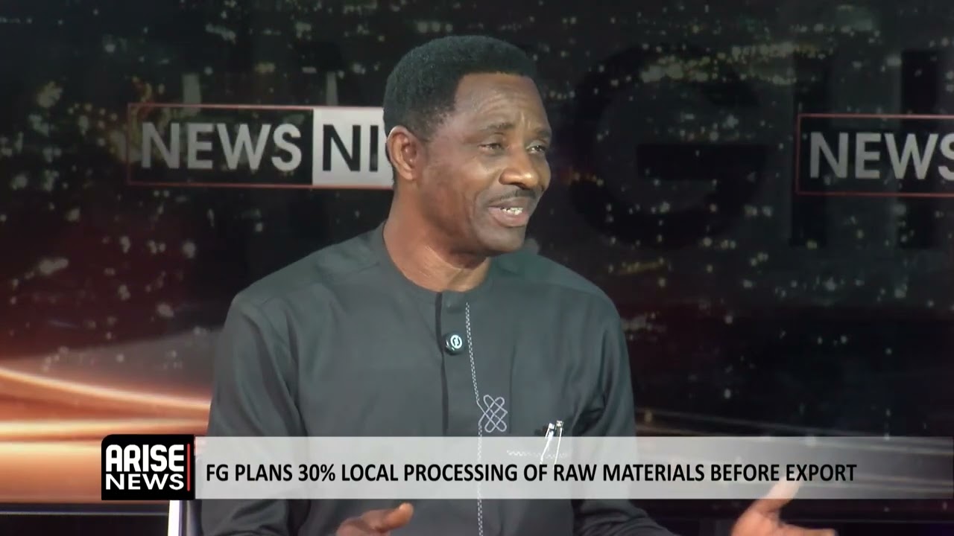This screenshot has height=536, width=954.
Task: Click the lapel microphone on the shirt
Action: pos(453,342)
